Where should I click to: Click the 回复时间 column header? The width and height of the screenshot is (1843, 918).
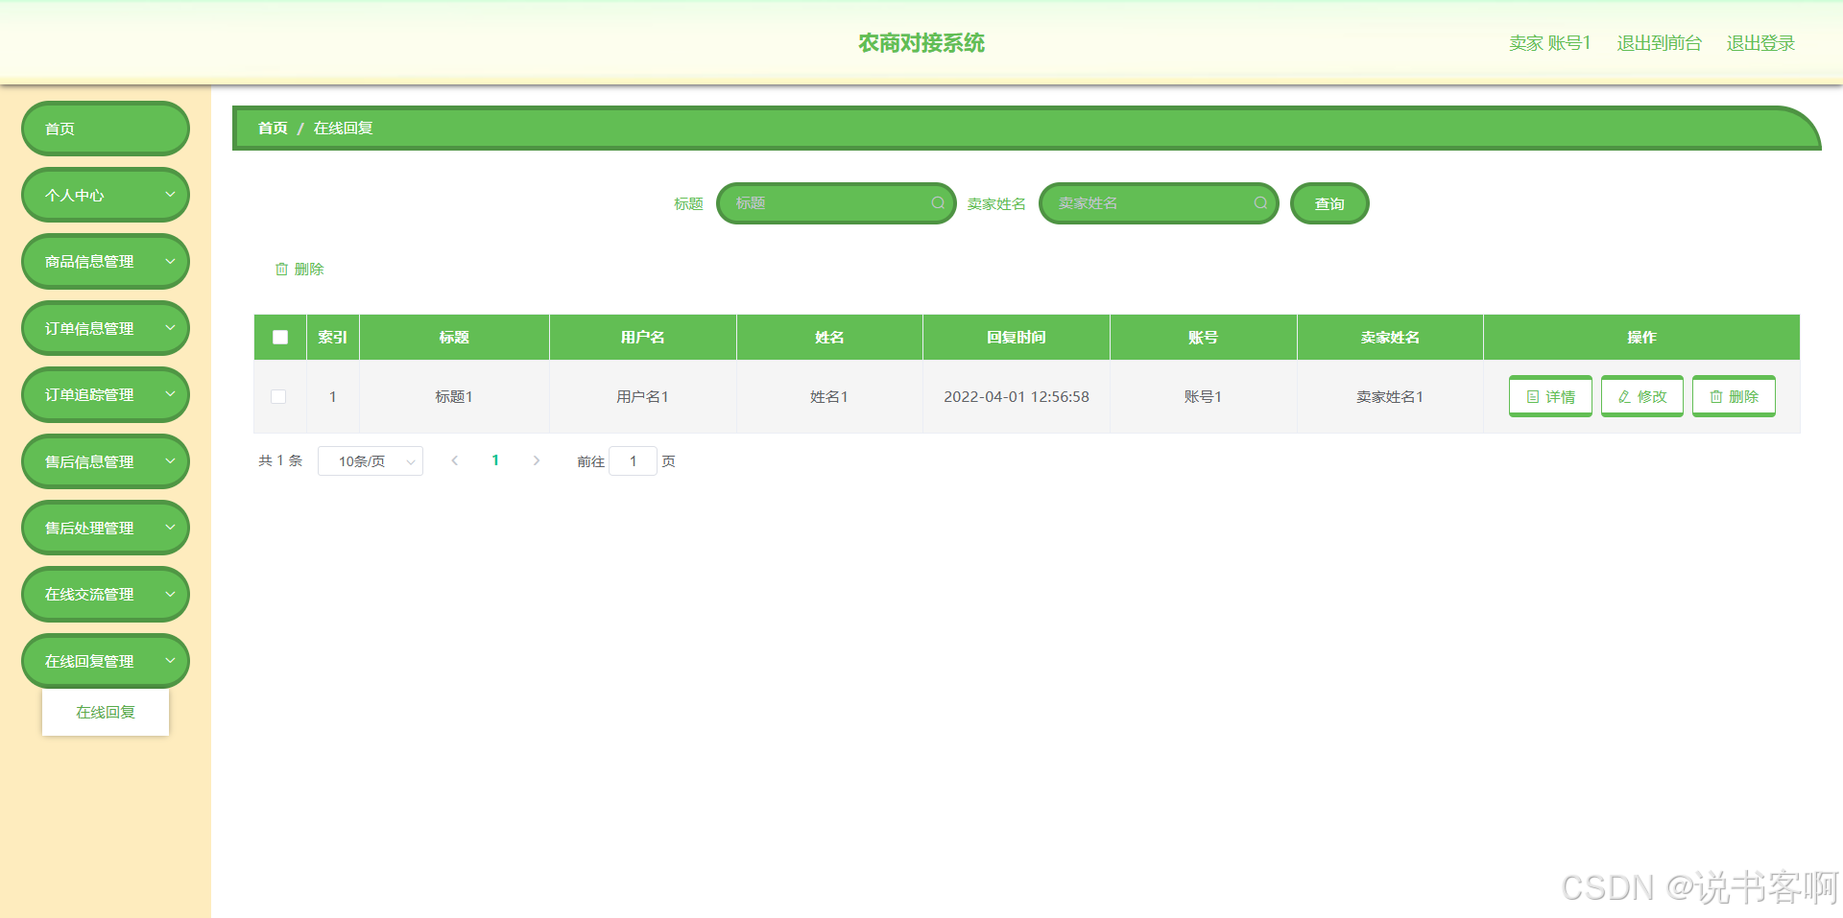1017,338
